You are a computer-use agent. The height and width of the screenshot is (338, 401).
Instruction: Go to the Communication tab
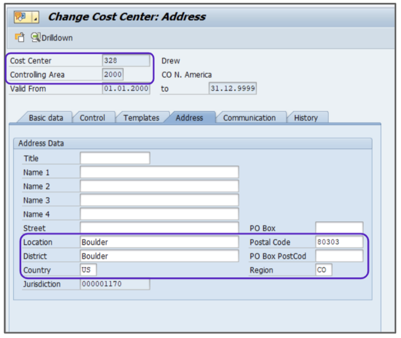pyautogui.click(x=249, y=118)
